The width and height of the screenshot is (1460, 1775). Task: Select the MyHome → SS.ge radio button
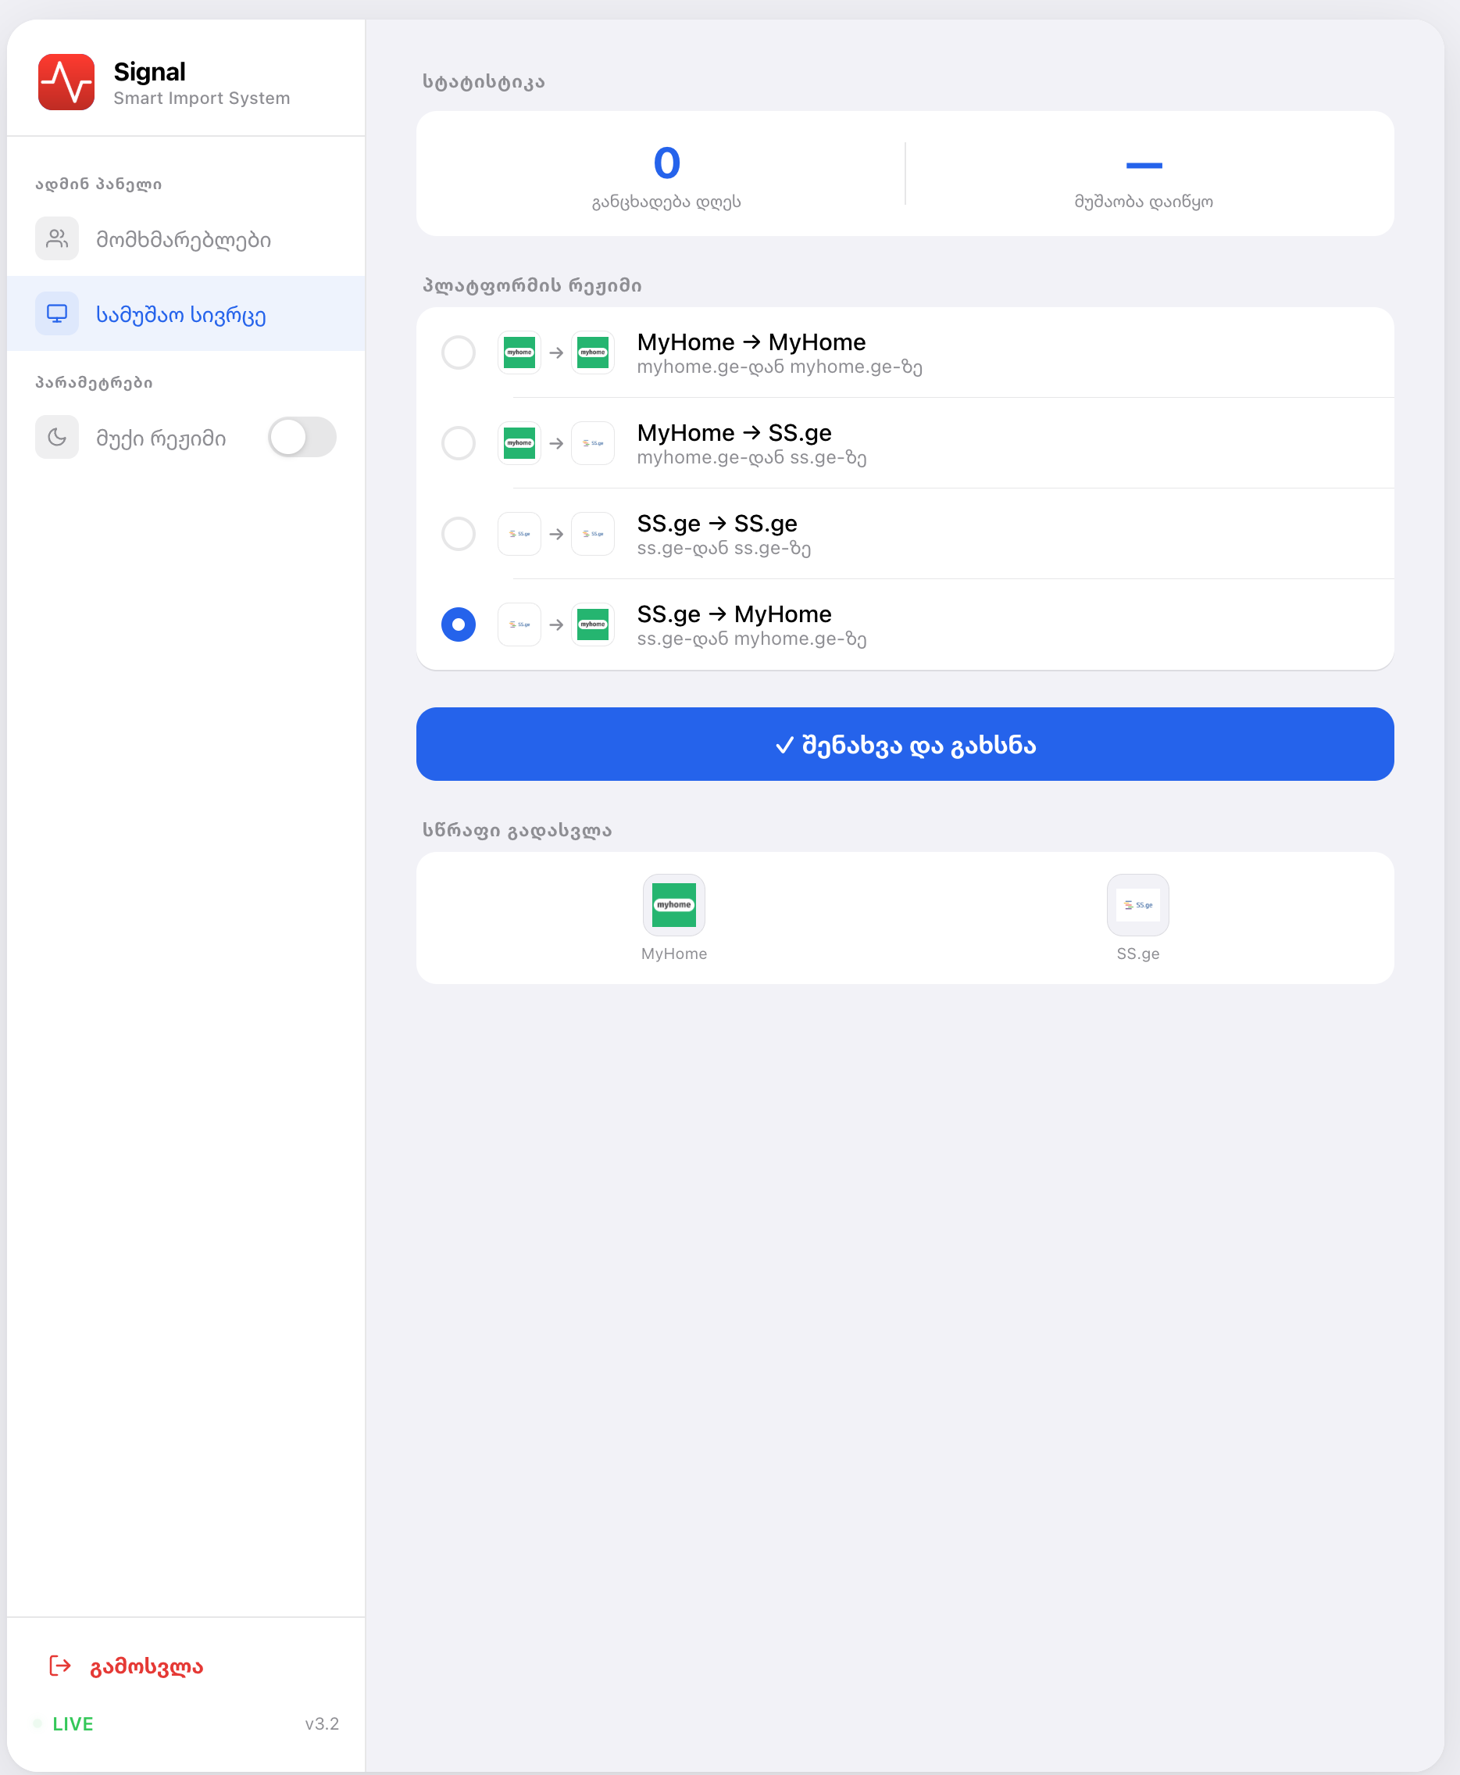click(459, 443)
